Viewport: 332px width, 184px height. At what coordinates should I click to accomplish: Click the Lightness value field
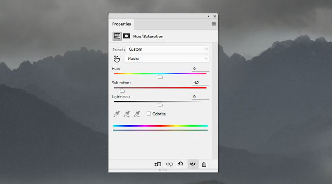pos(201,97)
